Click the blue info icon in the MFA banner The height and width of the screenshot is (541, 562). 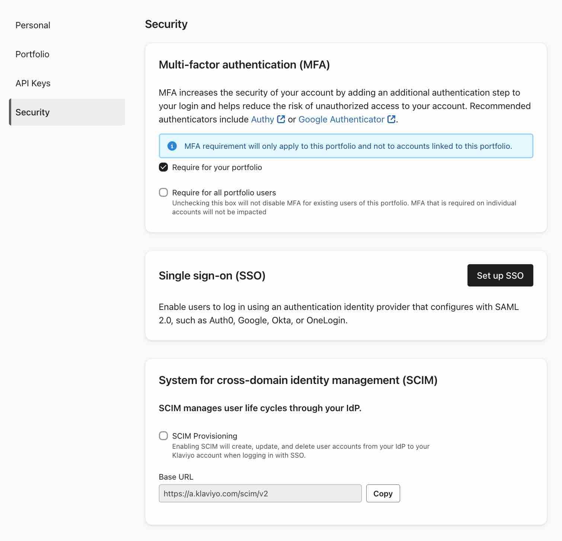[x=172, y=146]
